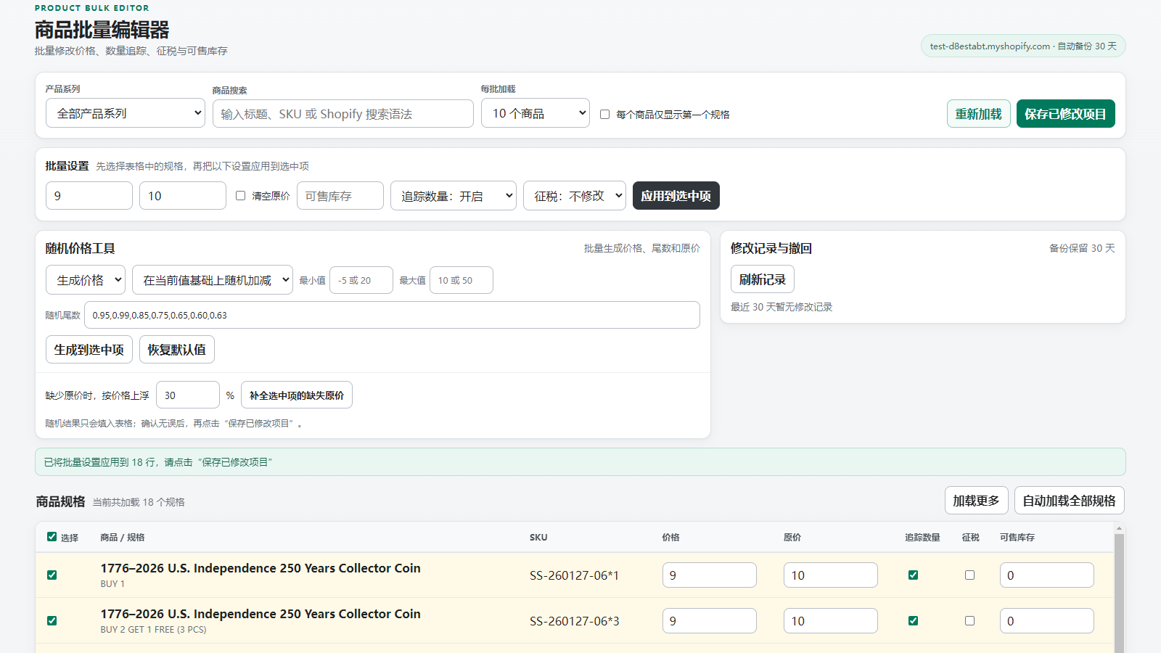Focus the markup percent field showing 30
Screen dimensions: 1161x653
coord(188,395)
